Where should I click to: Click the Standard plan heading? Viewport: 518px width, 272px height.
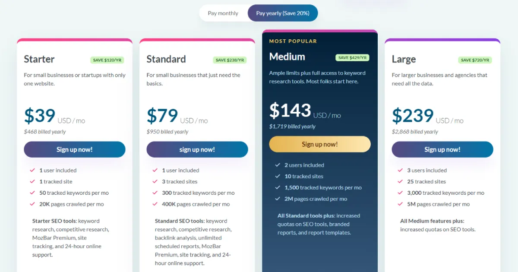click(x=166, y=59)
